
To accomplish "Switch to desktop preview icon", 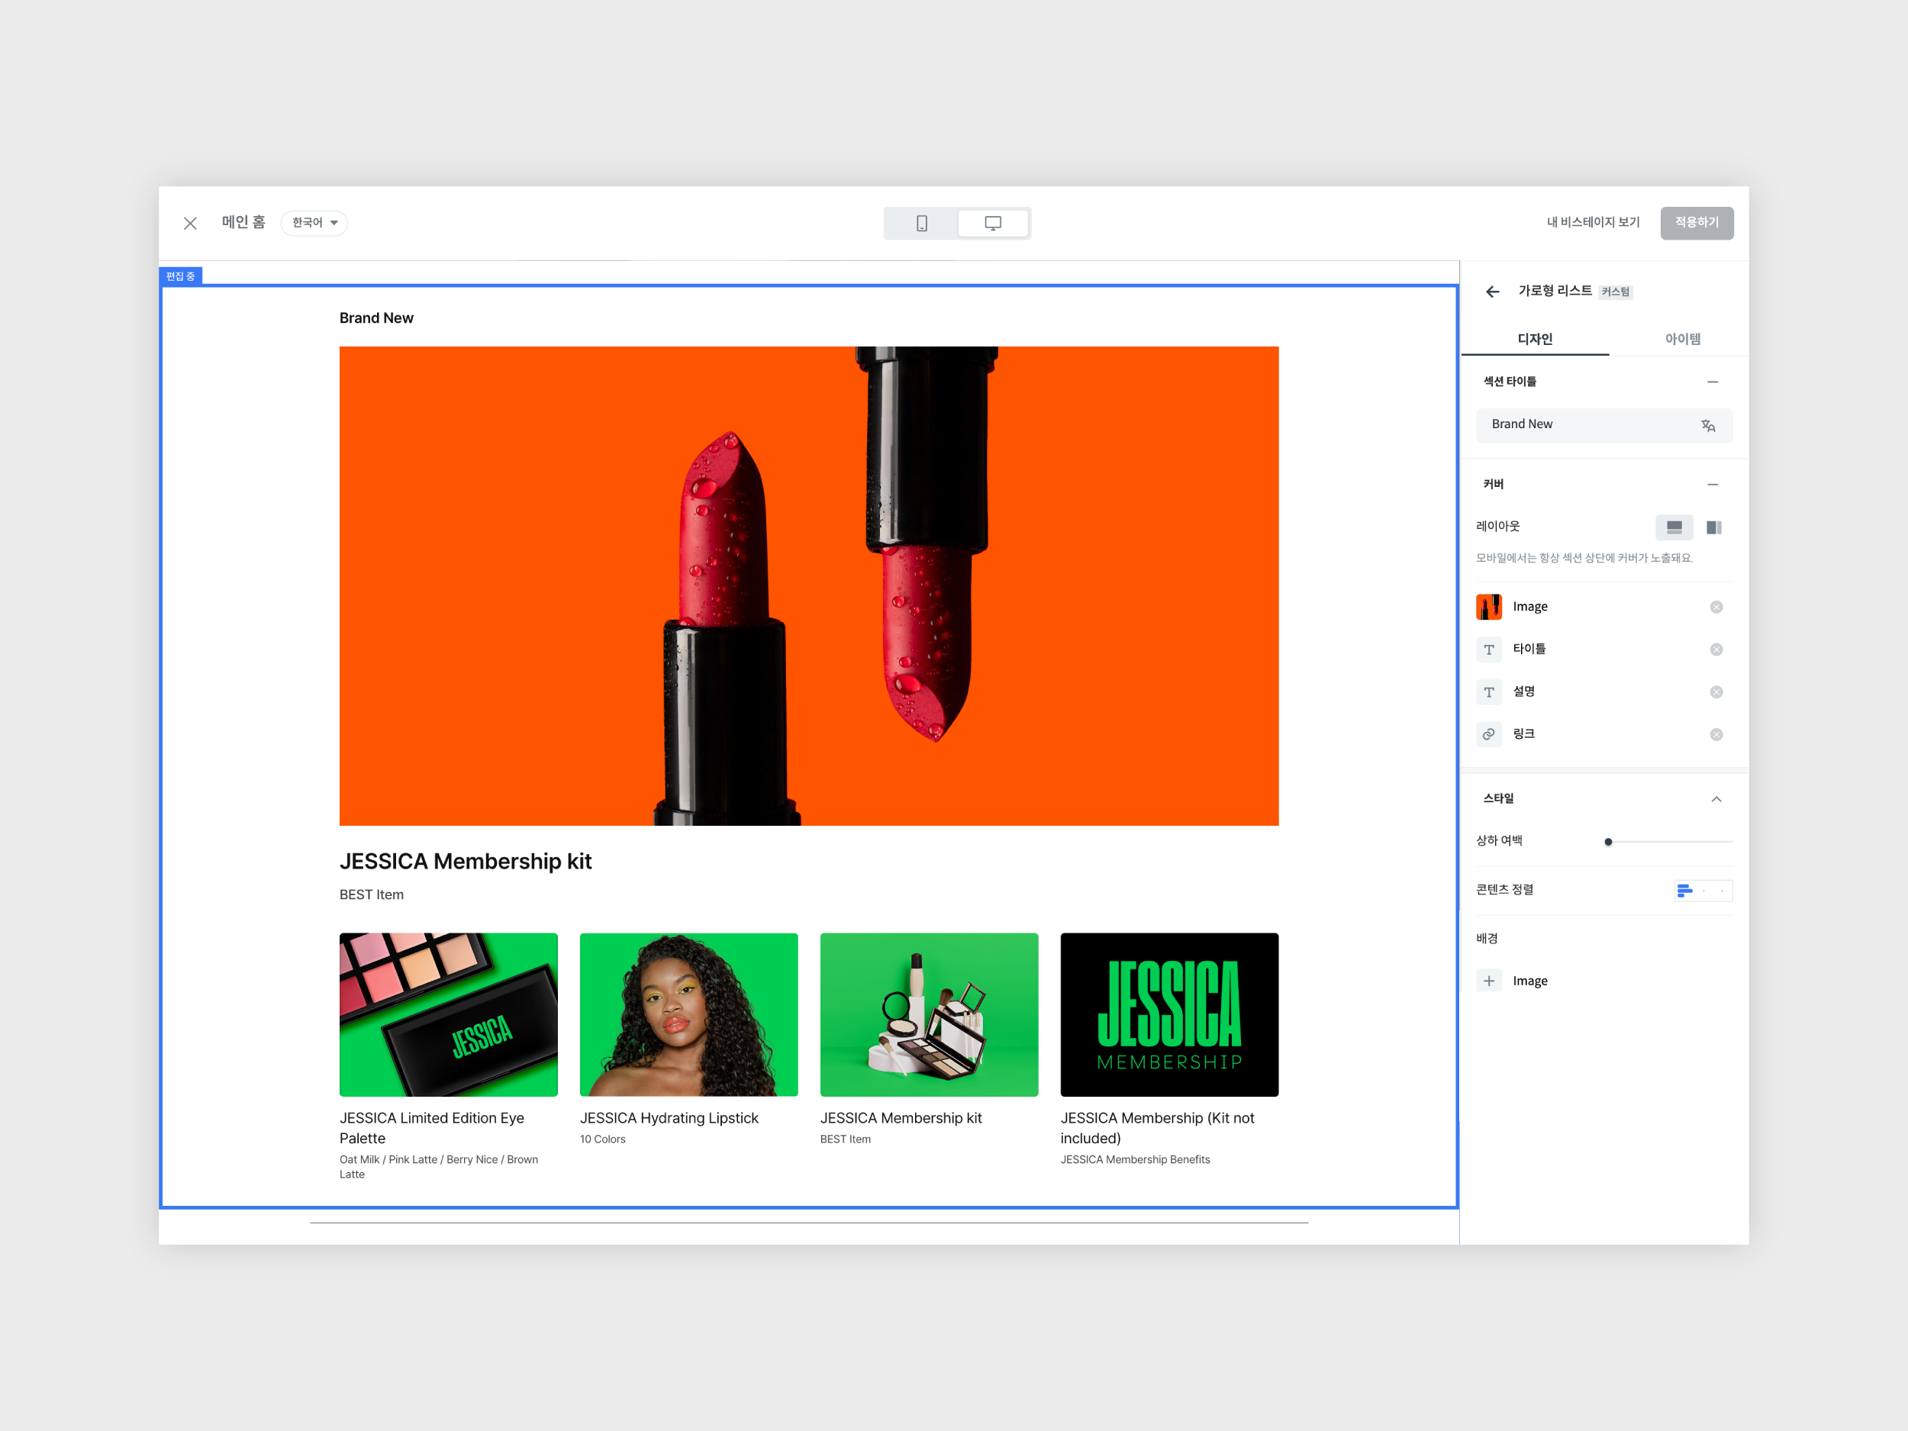I will (x=993, y=224).
